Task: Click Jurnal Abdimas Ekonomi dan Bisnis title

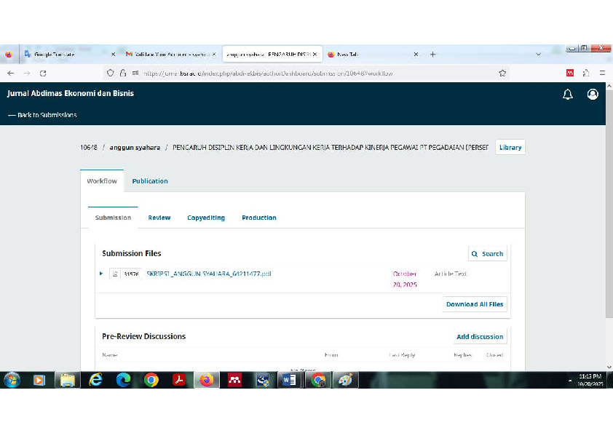Action: [x=71, y=93]
